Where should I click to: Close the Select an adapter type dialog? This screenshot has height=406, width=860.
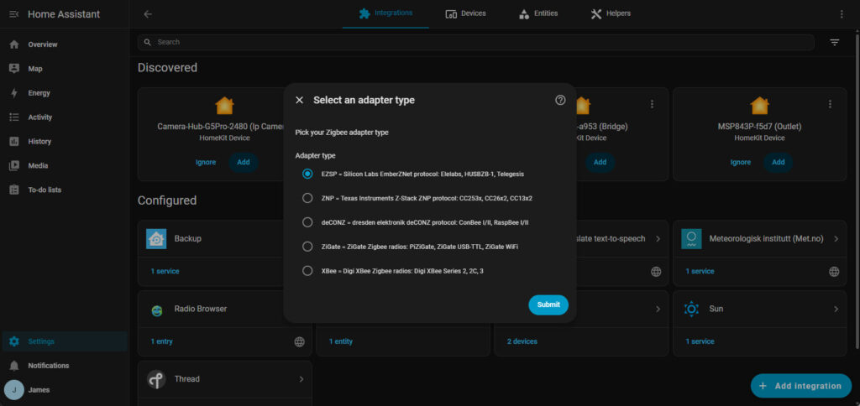[x=300, y=100]
